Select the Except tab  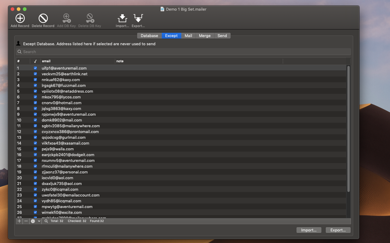coord(171,36)
